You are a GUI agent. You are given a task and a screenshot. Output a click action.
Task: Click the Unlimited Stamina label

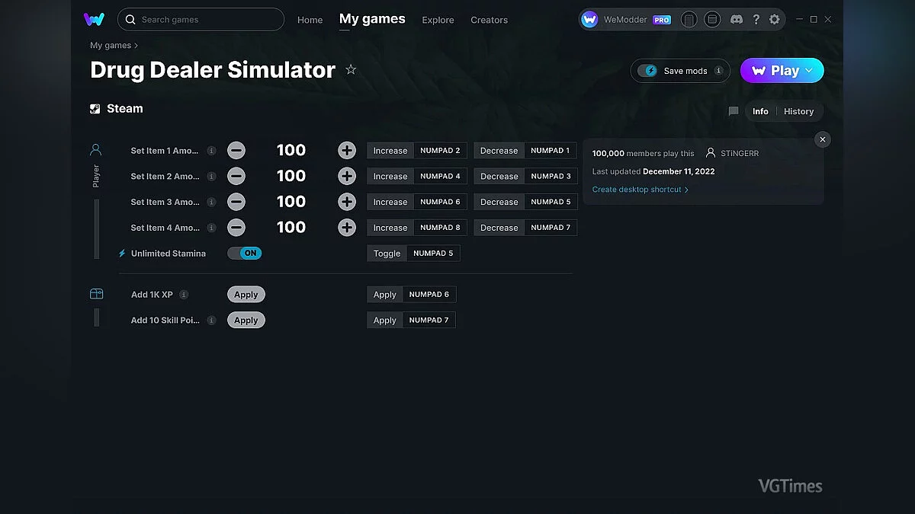(x=169, y=254)
